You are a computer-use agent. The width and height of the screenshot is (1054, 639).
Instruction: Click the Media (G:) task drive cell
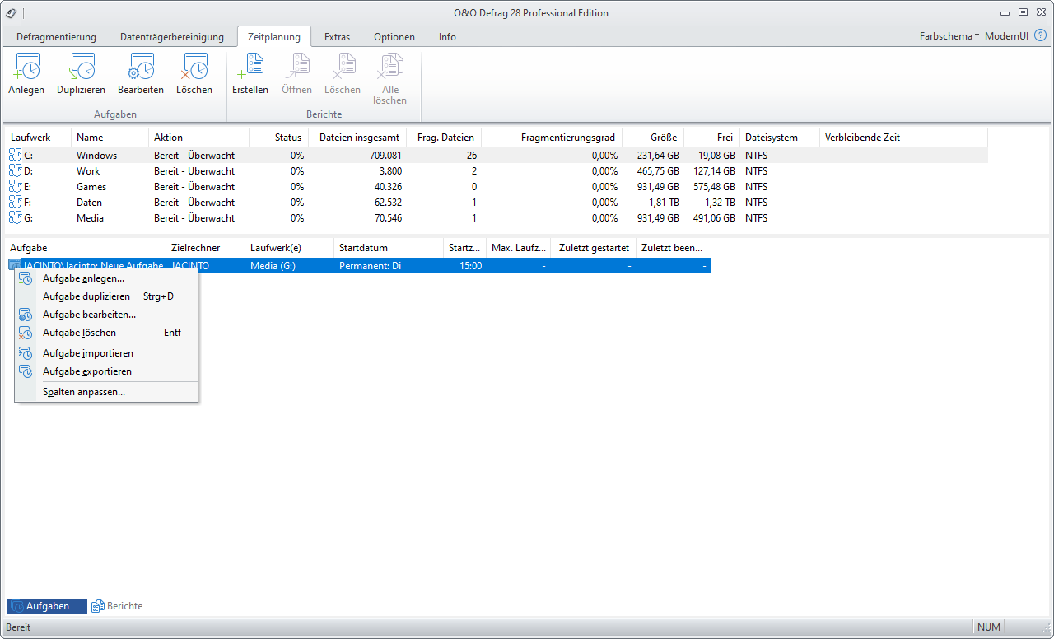click(x=273, y=266)
